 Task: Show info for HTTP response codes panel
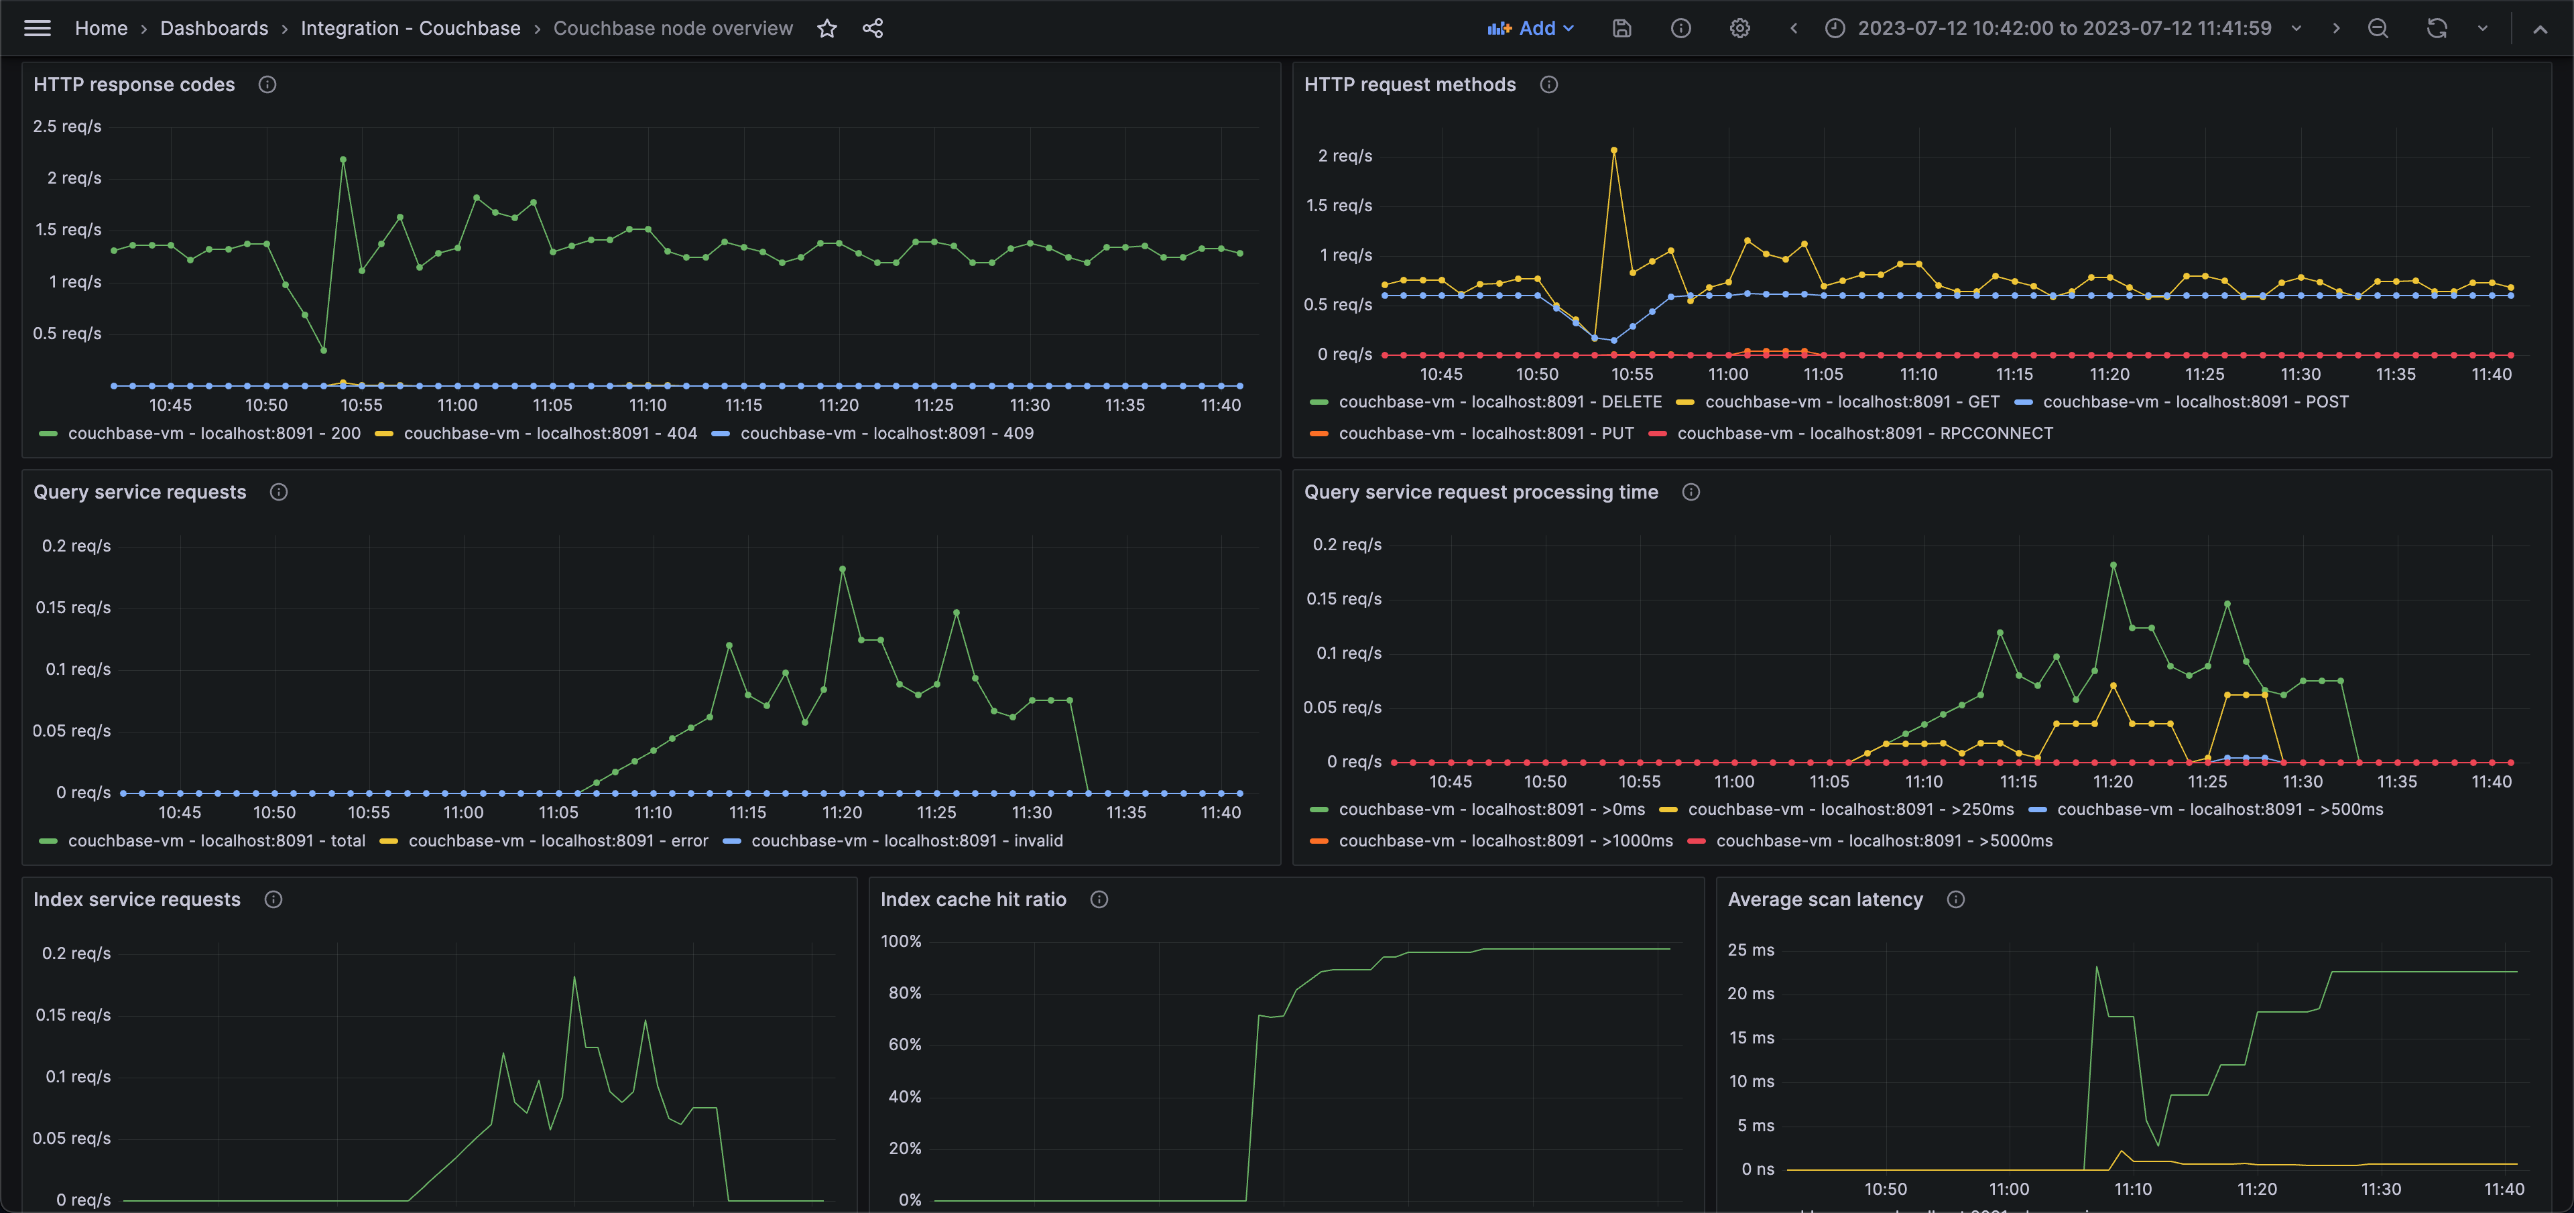click(x=267, y=85)
